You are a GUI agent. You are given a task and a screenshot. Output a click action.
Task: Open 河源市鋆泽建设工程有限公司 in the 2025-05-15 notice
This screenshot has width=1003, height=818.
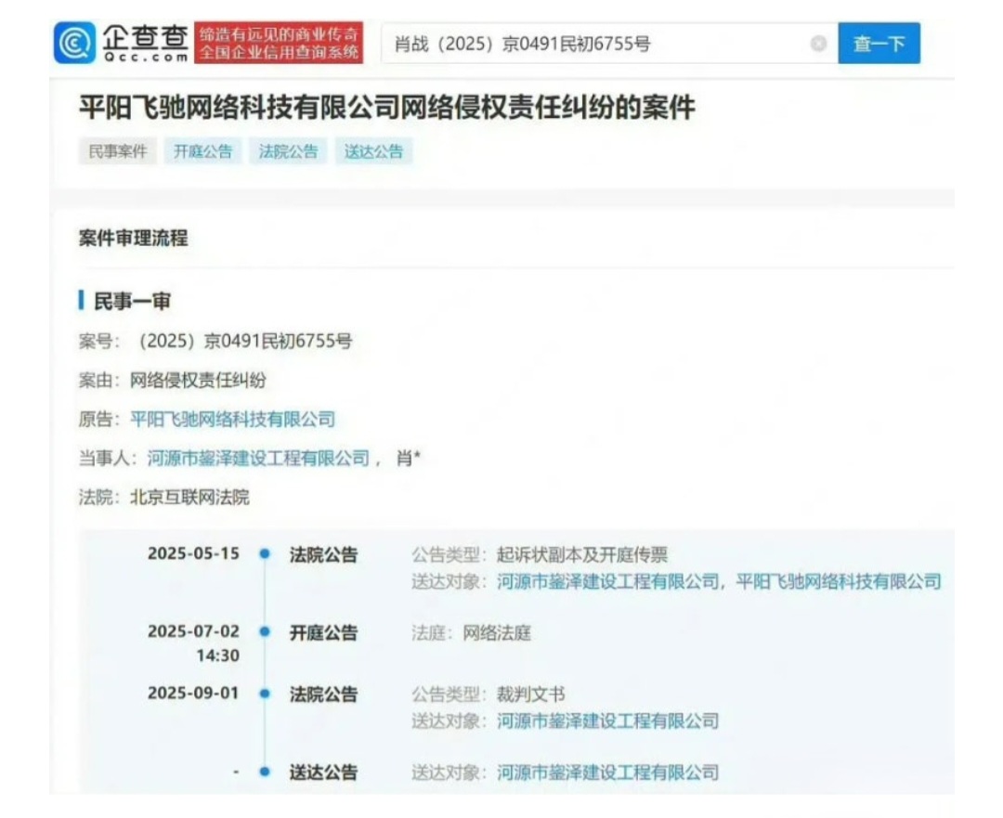[x=607, y=582]
